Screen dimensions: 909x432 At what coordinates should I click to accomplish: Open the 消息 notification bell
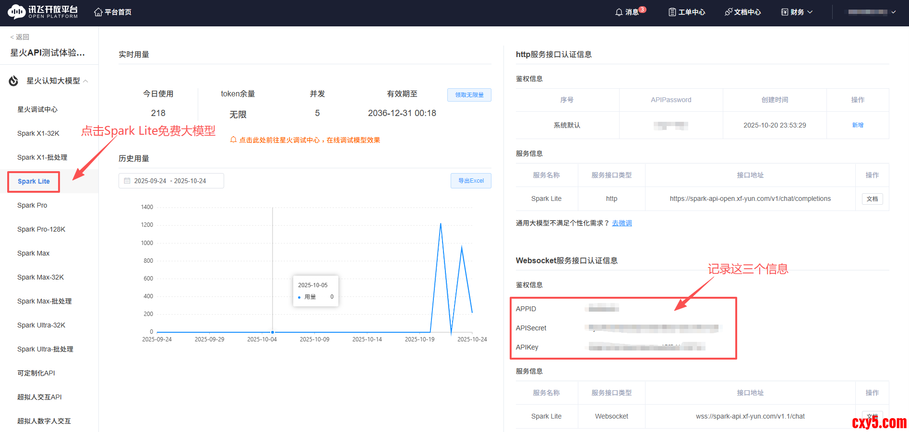click(619, 12)
